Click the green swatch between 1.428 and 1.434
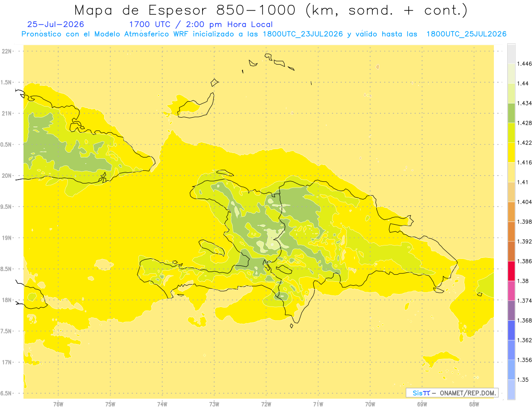Viewport: 532px width, 410px height. (x=511, y=113)
